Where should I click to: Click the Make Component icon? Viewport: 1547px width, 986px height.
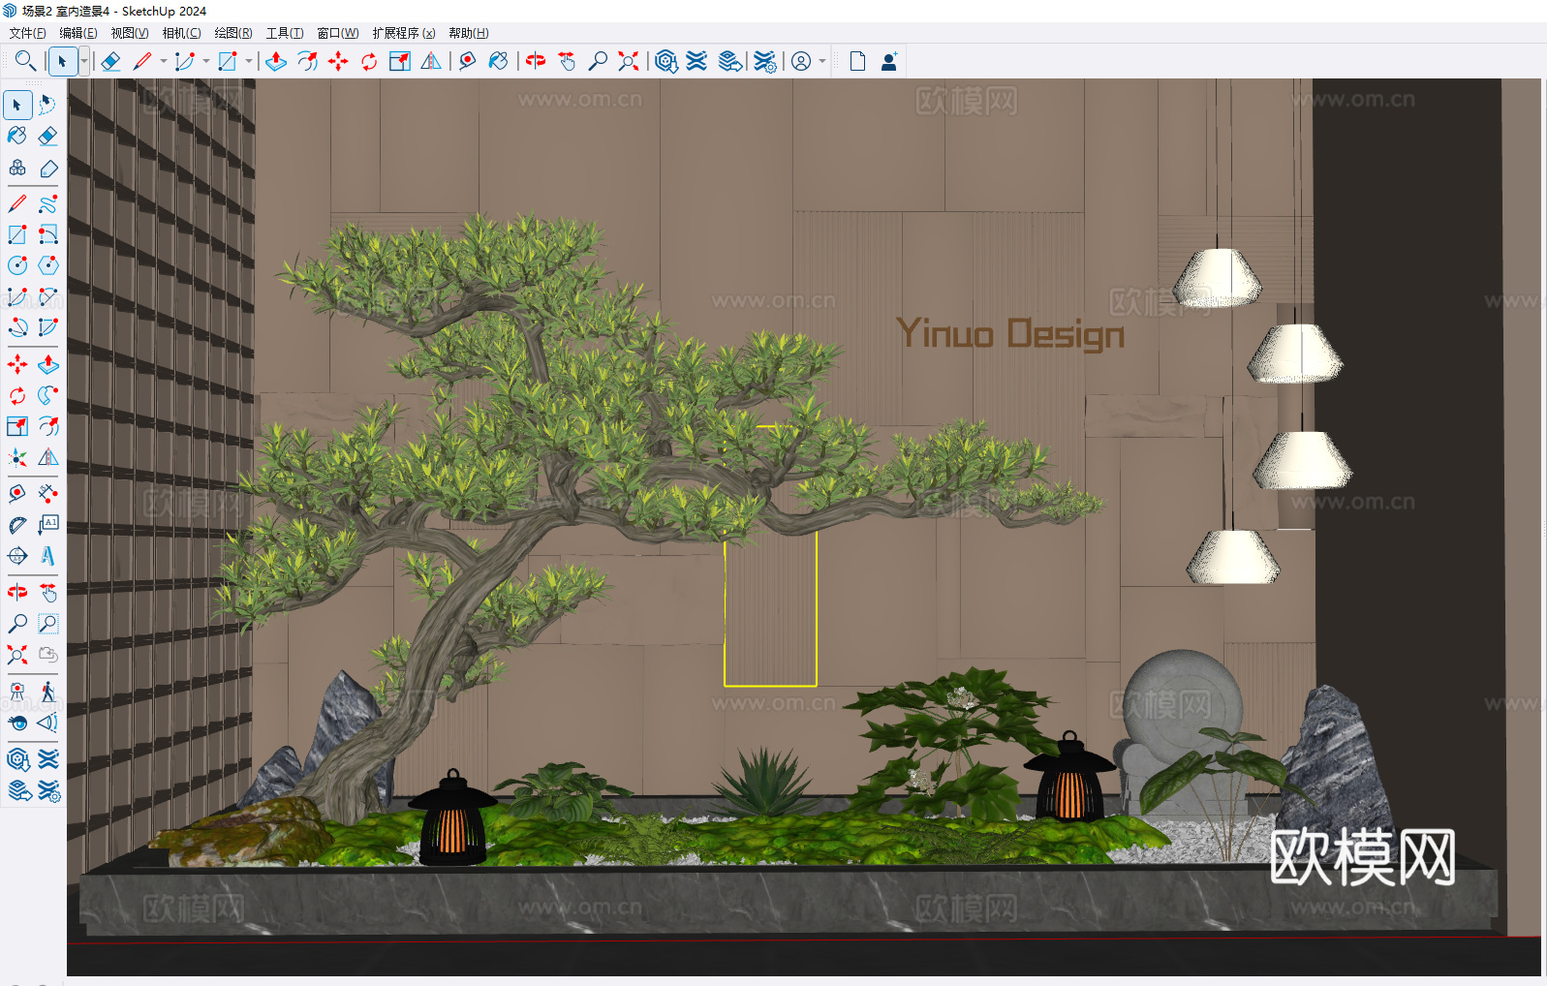(x=17, y=168)
